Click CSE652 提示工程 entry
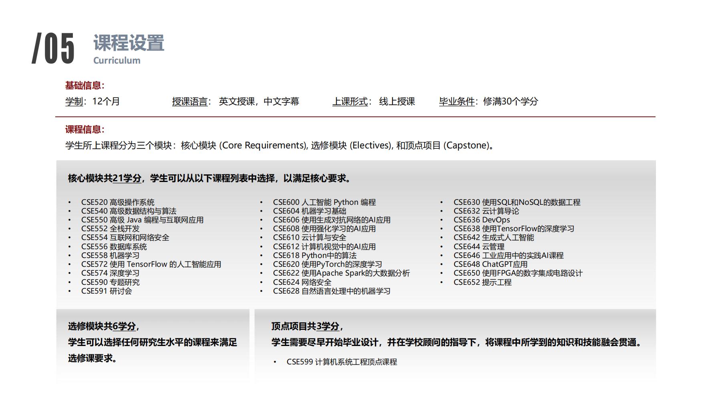 click(483, 282)
